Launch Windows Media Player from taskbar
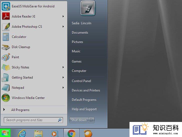This screenshot has width=182, height=137. [x=54, y=134]
